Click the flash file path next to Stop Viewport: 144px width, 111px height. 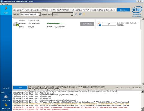pyautogui.click(x=67, y=88)
